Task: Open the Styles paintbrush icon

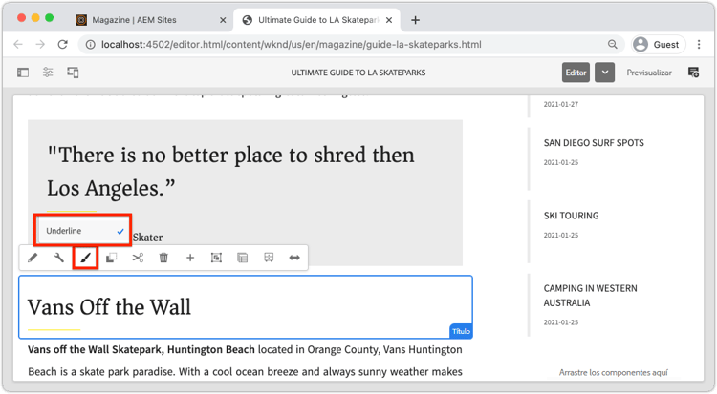Action: (x=85, y=258)
